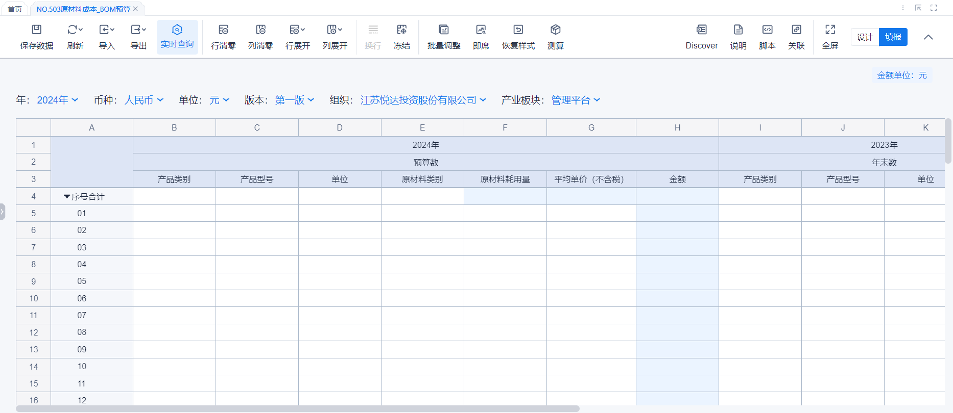Expand the 组织 江苏悦达投资股份有限公司 selector
This screenshot has width=953, height=413.
[x=423, y=100]
